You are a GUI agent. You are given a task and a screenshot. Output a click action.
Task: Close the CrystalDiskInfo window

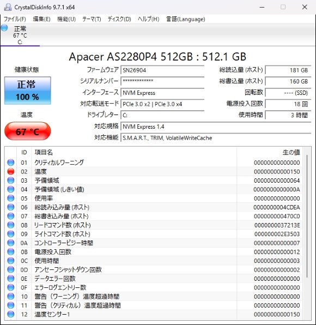point(305,7)
